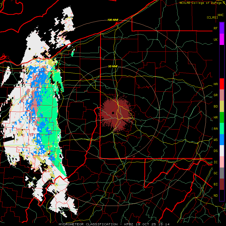Click the 'GR' legend label

click(x=215, y=95)
